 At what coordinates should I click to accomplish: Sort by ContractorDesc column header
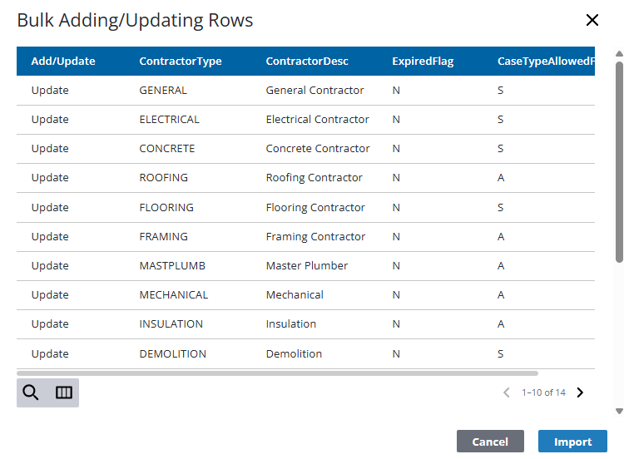pyautogui.click(x=307, y=61)
